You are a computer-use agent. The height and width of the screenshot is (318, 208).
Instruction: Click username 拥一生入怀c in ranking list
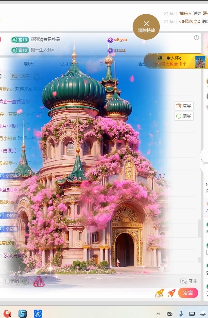(x=42, y=50)
